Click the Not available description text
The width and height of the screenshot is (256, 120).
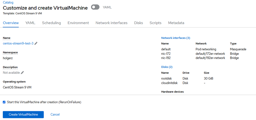tap(11, 73)
